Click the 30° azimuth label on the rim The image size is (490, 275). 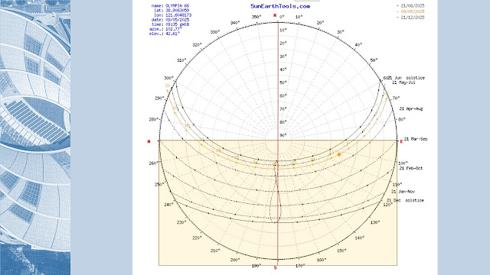(341, 32)
